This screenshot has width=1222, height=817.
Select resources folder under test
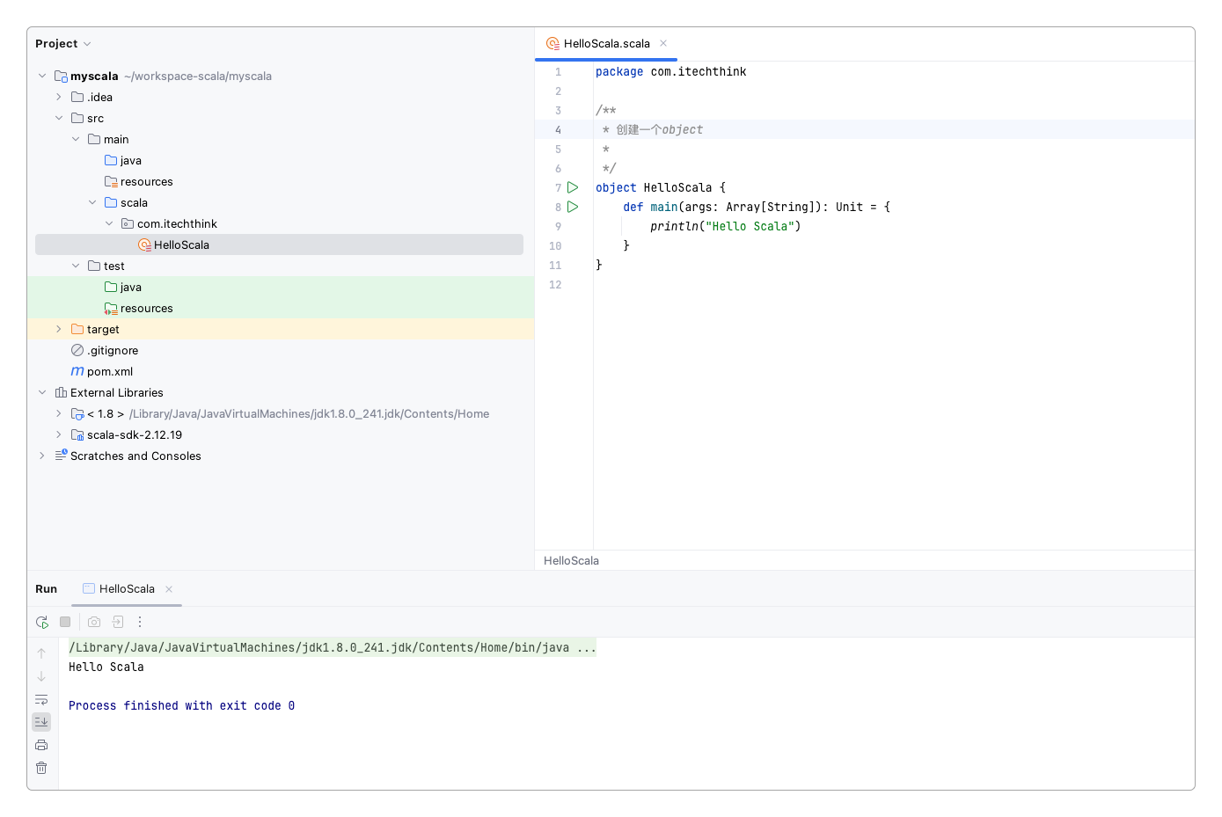point(147,308)
